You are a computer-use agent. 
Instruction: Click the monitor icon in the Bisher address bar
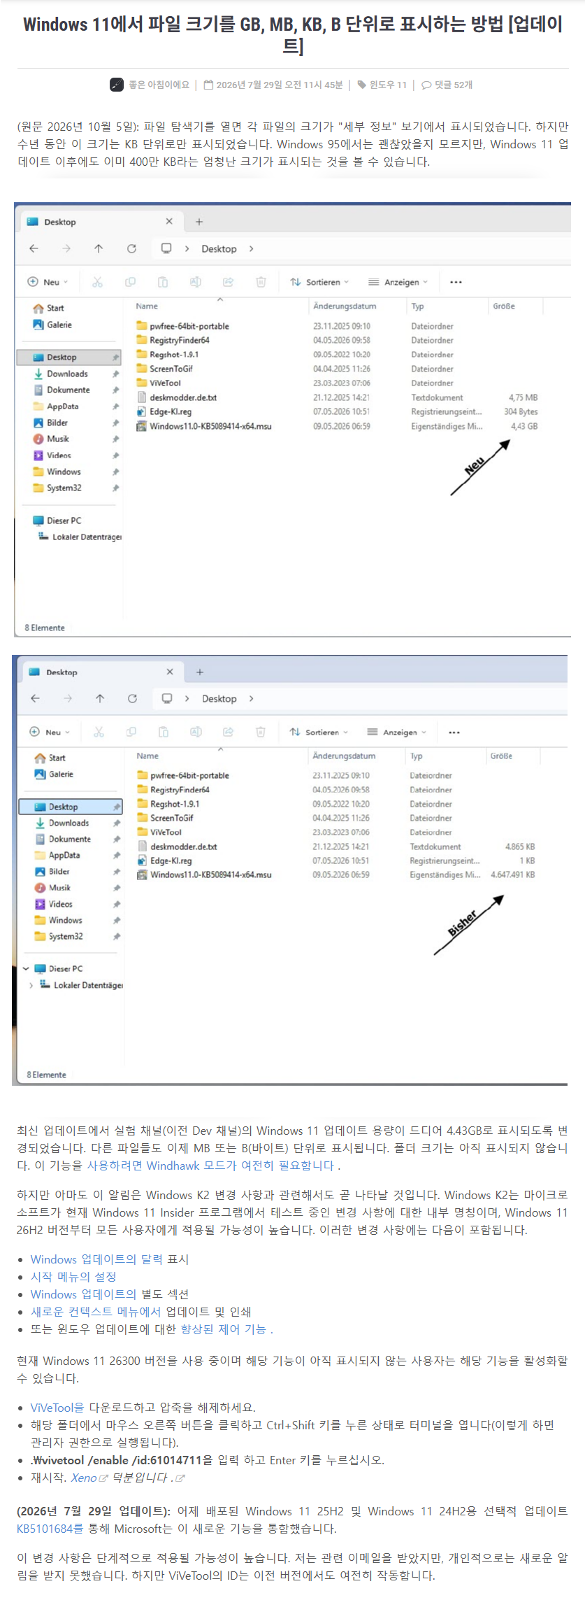click(167, 698)
